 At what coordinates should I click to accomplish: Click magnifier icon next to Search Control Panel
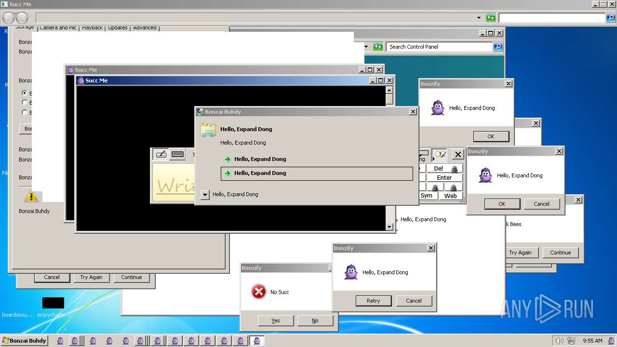tap(498, 47)
